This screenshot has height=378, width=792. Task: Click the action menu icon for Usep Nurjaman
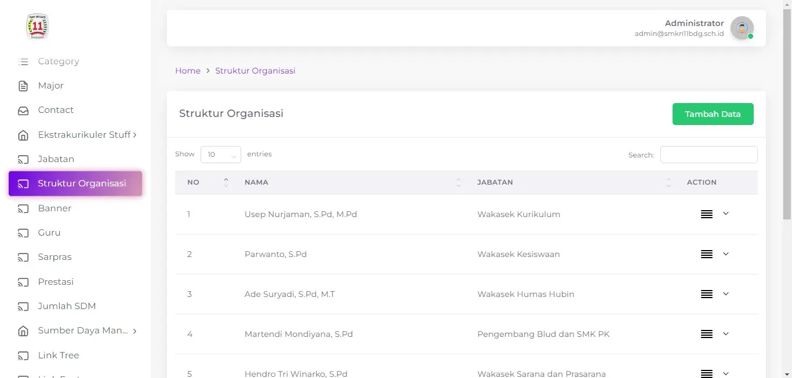click(x=707, y=214)
